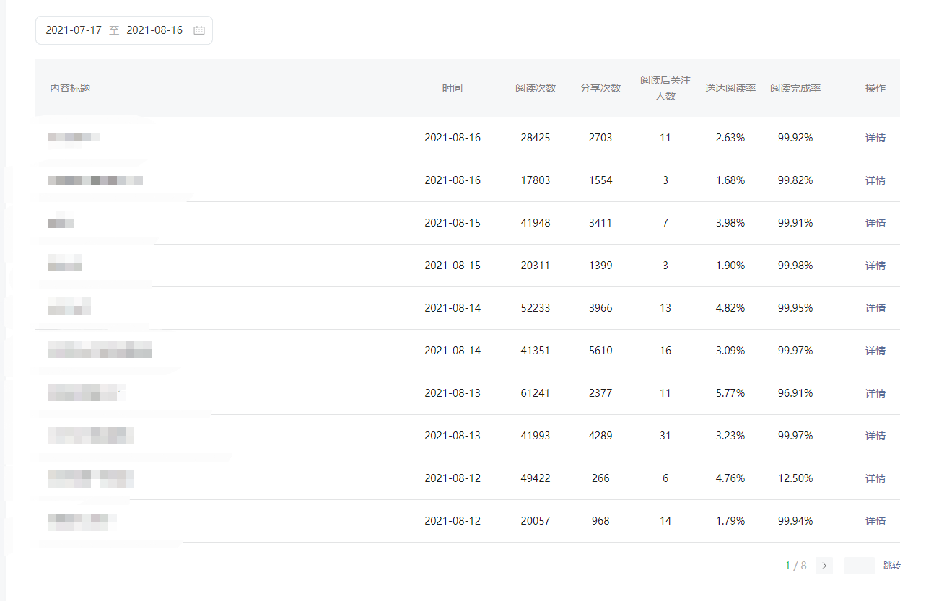Click the start date 2021-07-17 field
The image size is (926, 601).
[x=74, y=30]
